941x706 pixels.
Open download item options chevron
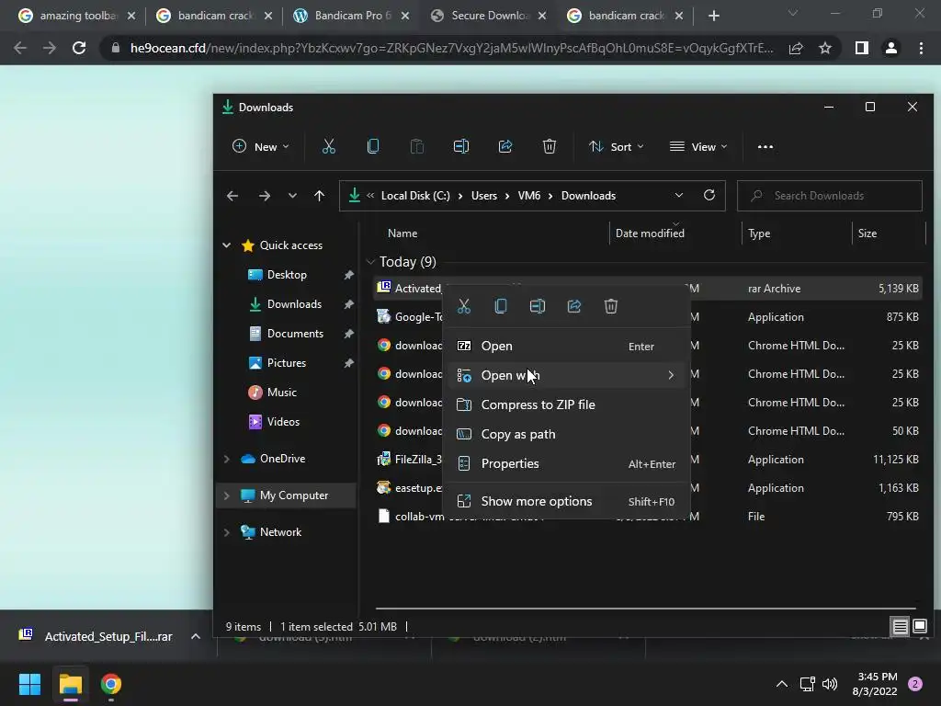click(x=196, y=636)
